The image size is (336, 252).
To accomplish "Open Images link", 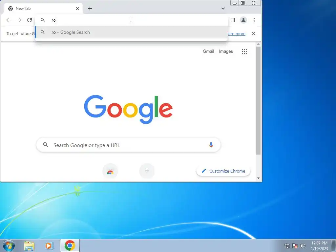I will (x=226, y=52).
